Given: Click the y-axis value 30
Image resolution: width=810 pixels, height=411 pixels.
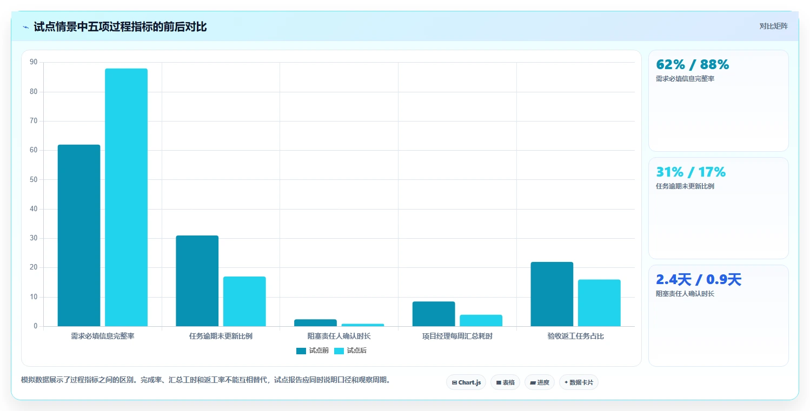Looking at the screenshot, I should (x=34, y=238).
